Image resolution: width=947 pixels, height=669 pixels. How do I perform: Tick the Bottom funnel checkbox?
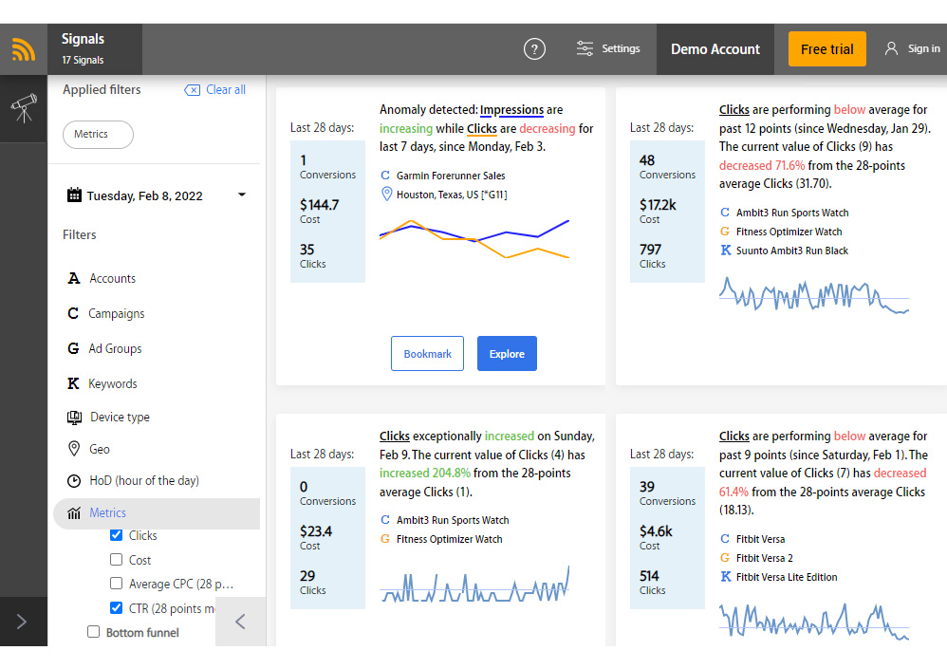click(93, 632)
